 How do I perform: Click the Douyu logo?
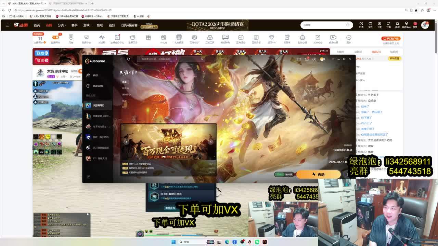tap(21, 25)
